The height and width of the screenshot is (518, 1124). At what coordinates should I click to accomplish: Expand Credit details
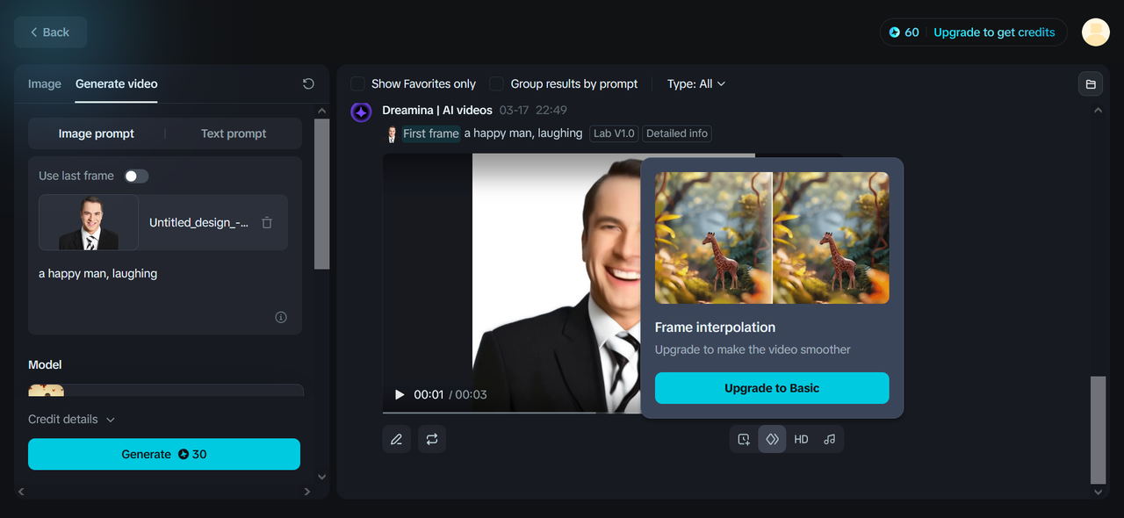coord(71,419)
